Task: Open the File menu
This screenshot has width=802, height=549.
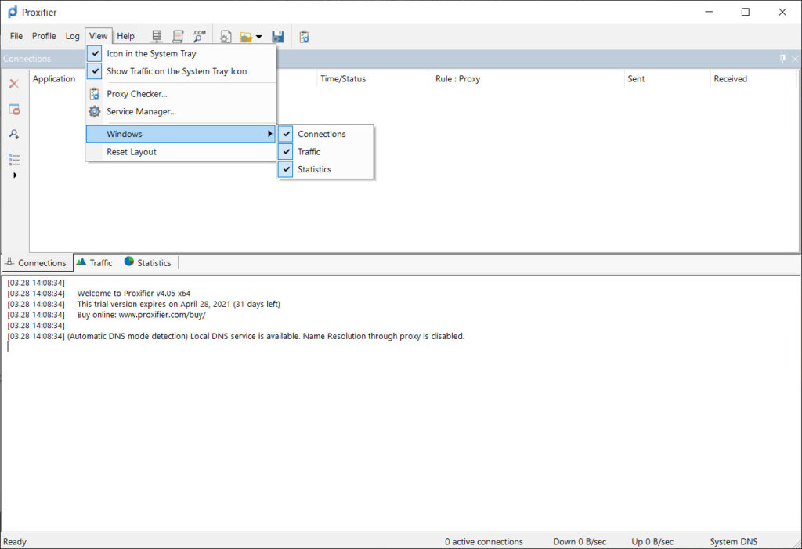Action: 16,36
